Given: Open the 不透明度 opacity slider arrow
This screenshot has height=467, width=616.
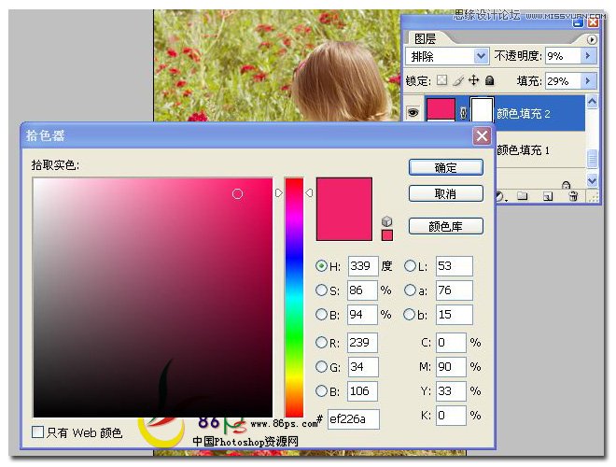Looking at the screenshot, I should click(x=588, y=56).
